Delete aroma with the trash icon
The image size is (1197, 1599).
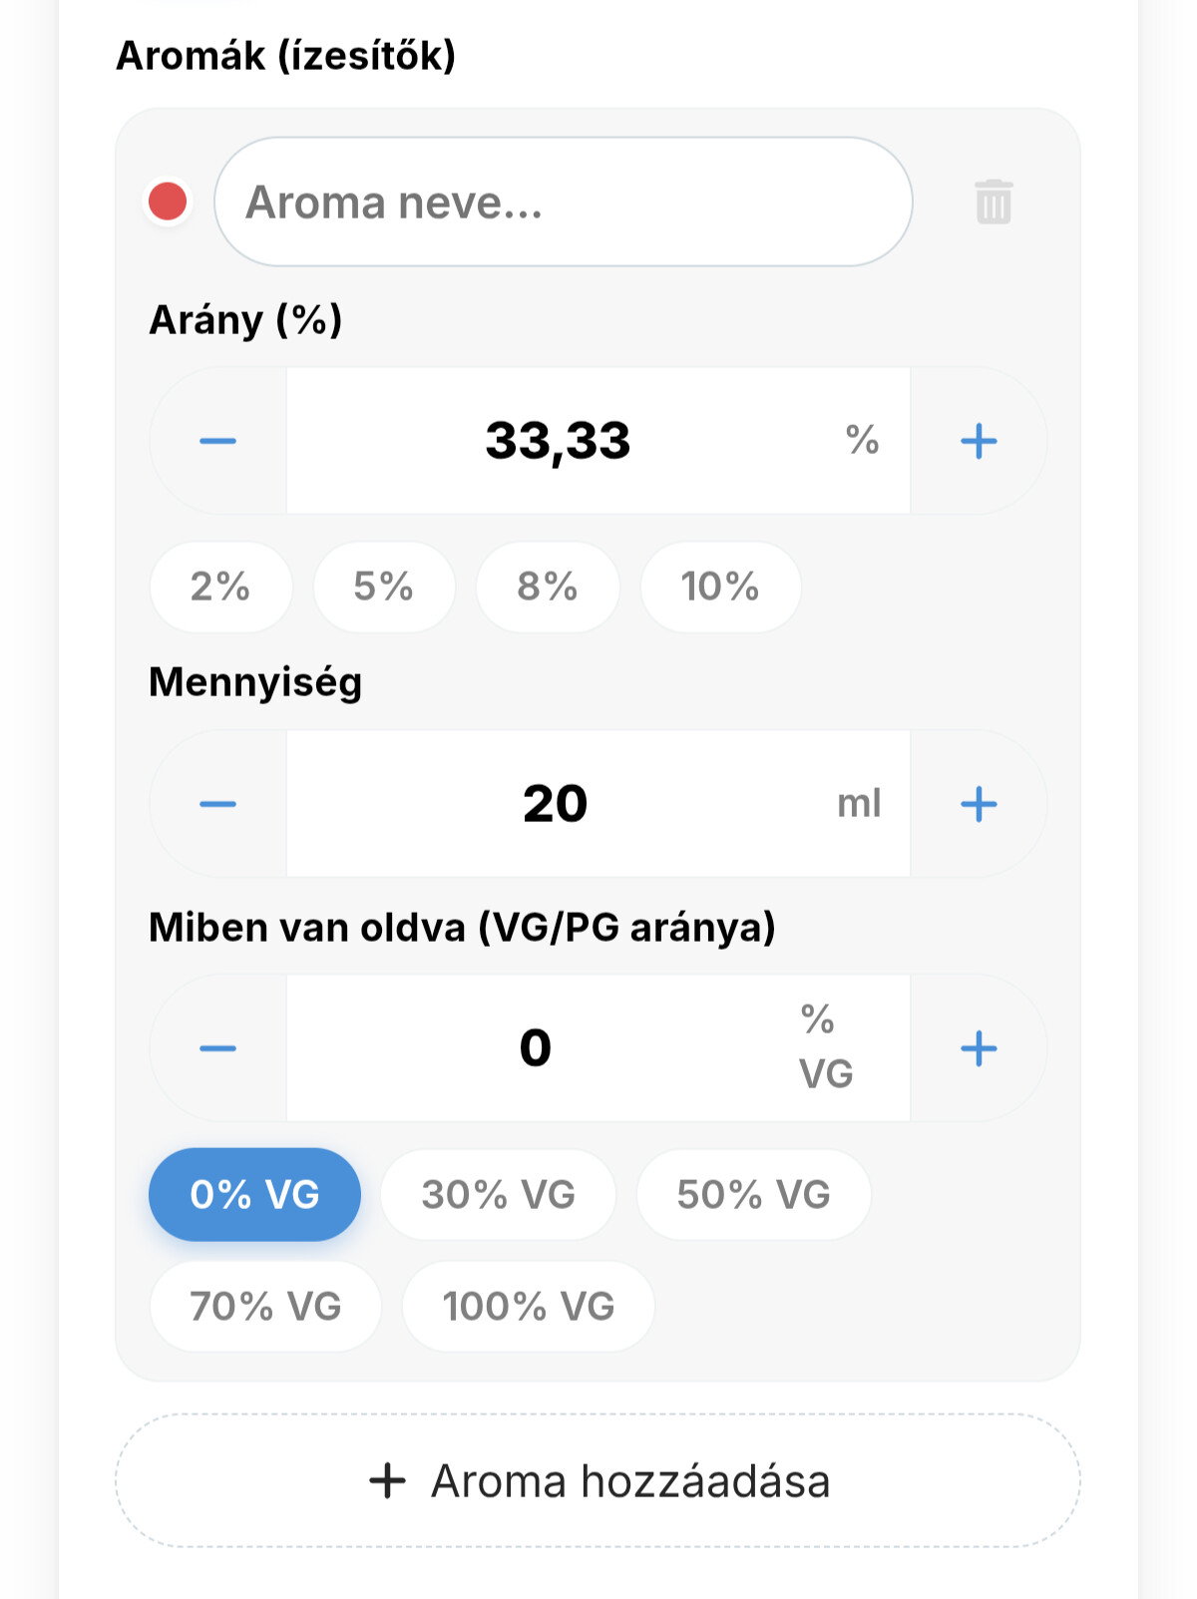coord(993,201)
